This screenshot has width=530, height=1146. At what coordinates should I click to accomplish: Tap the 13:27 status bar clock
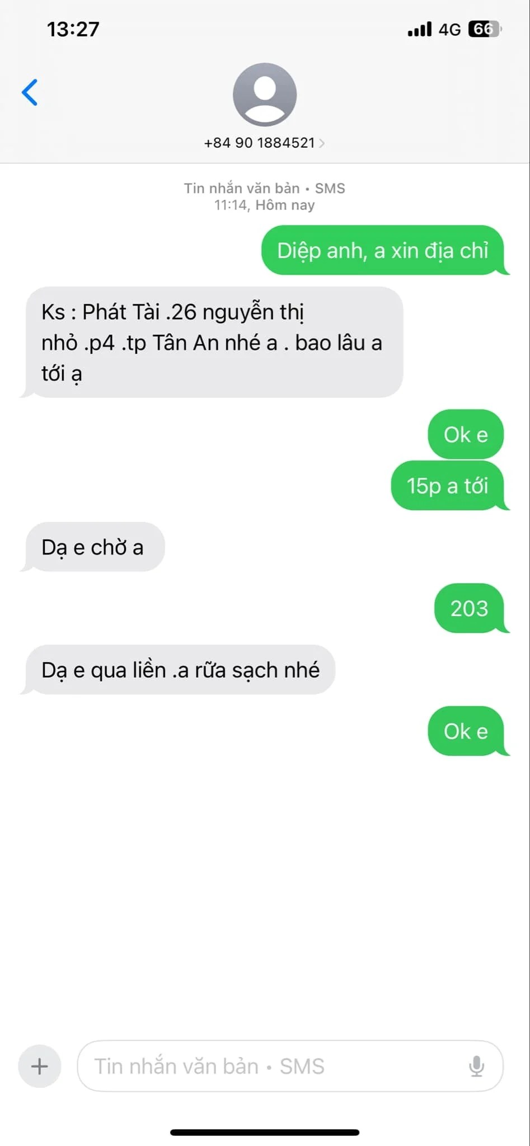click(x=73, y=29)
